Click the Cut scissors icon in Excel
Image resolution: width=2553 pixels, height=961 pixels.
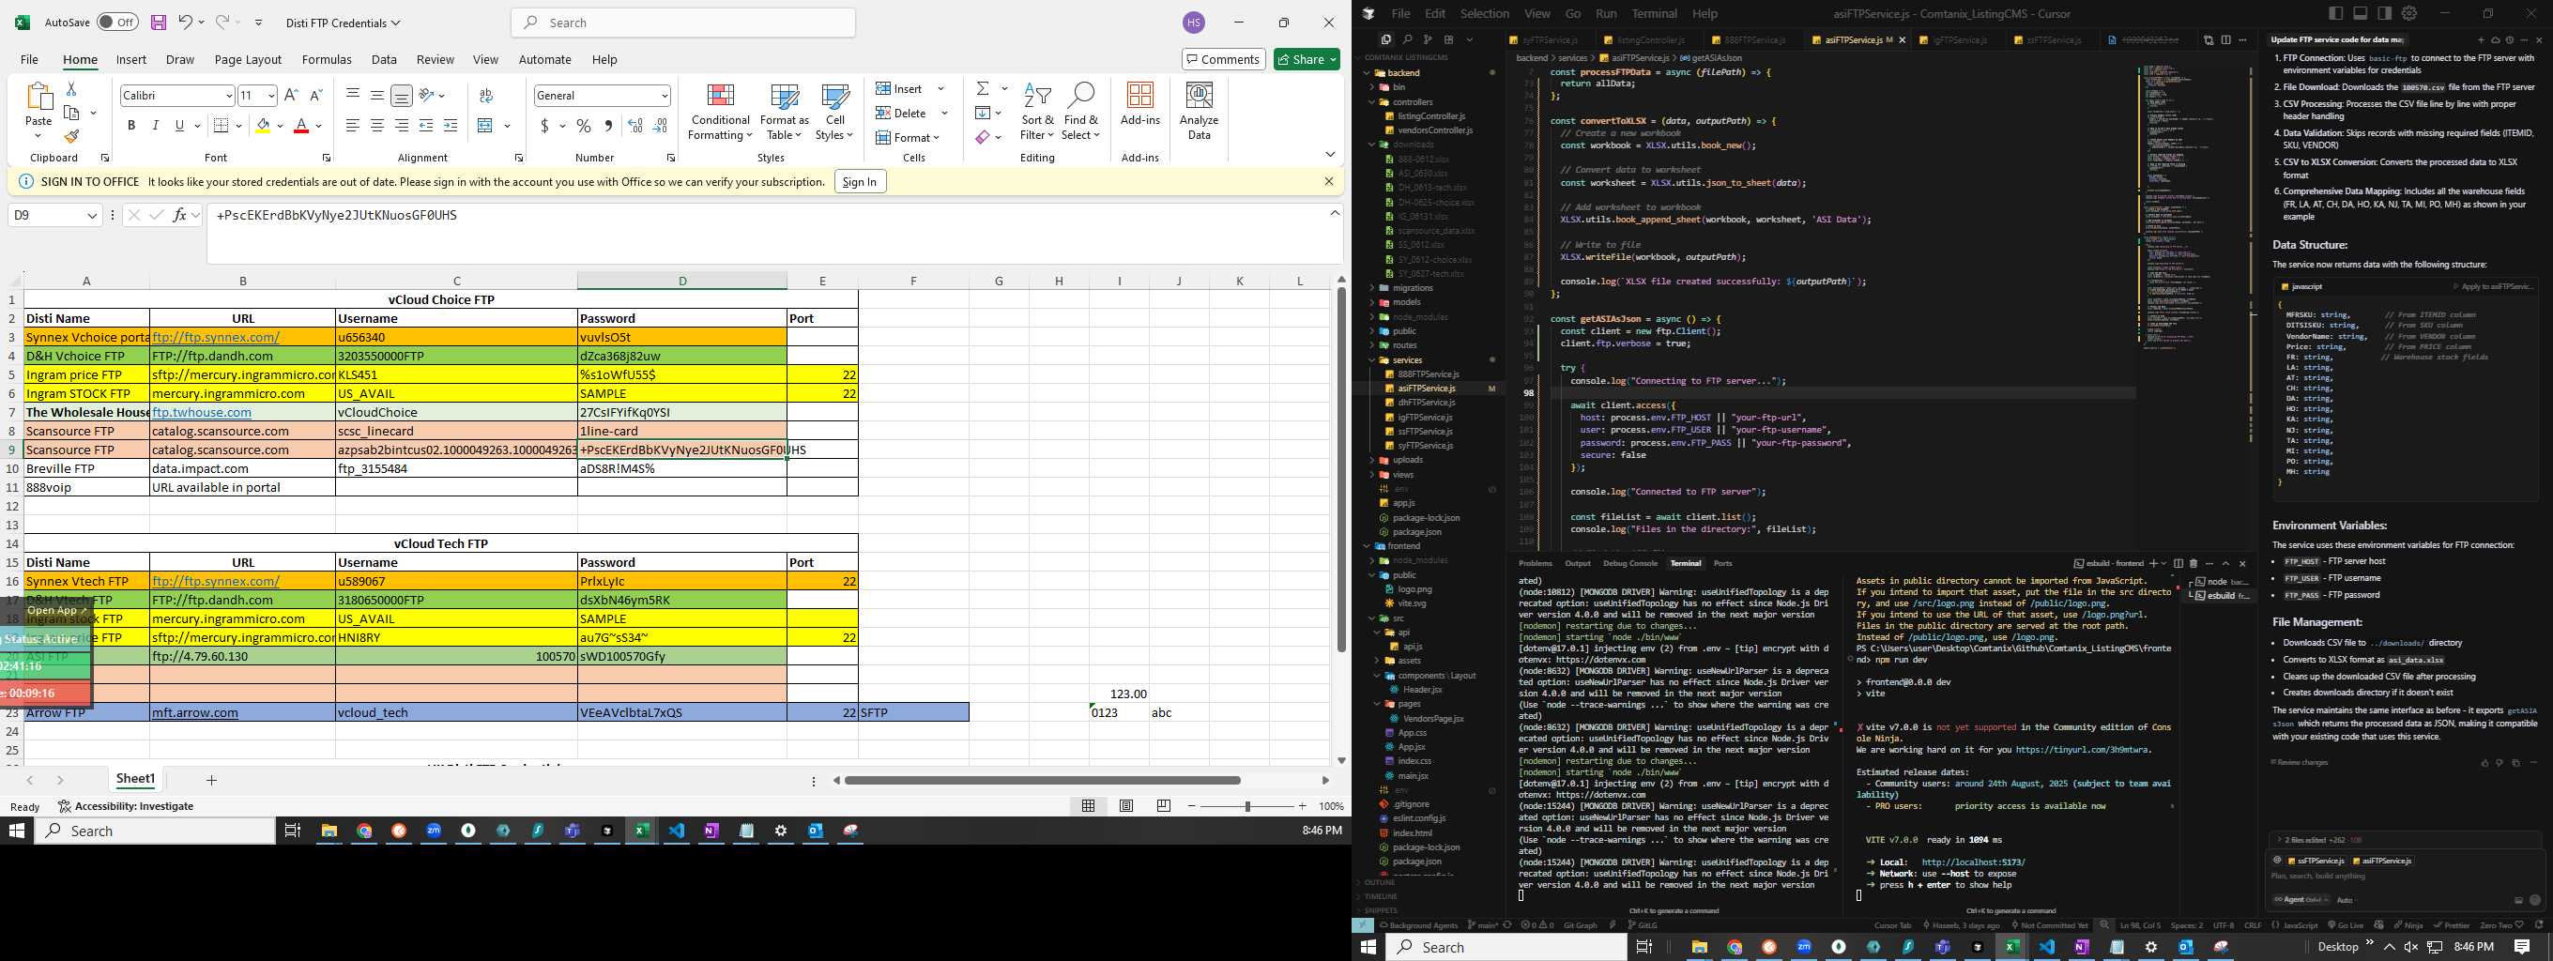71,89
